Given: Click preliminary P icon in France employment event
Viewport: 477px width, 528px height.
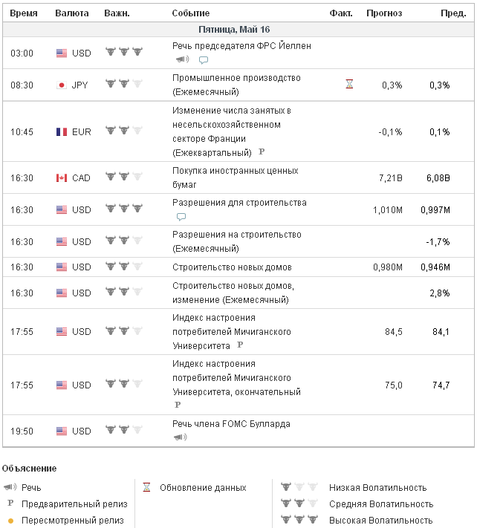Looking at the screenshot, I should coord(262,151).
